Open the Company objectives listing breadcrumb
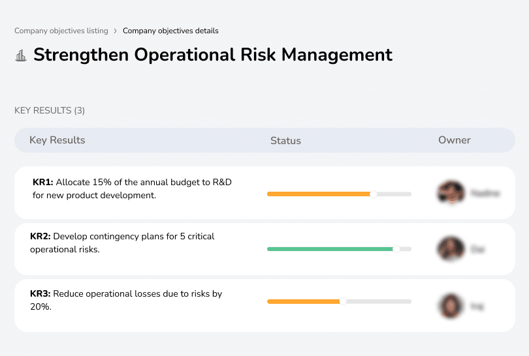 [x=61, y=31]
